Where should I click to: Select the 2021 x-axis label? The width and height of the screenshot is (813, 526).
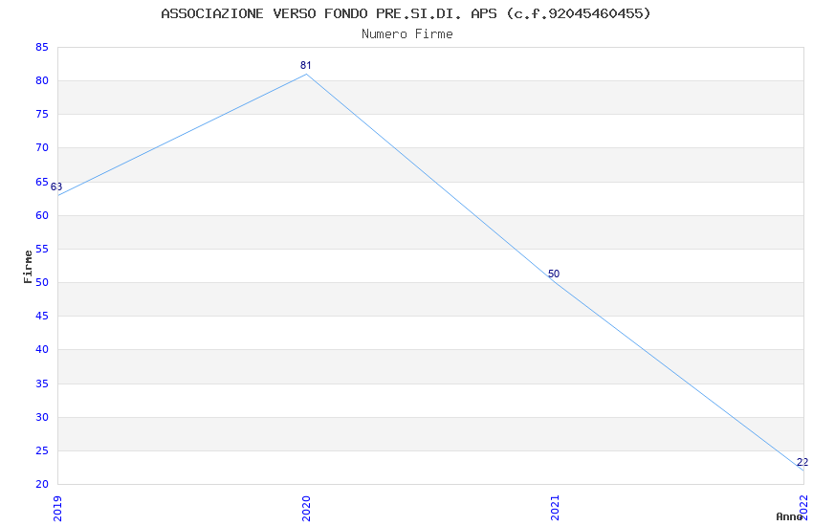[556, 509]
